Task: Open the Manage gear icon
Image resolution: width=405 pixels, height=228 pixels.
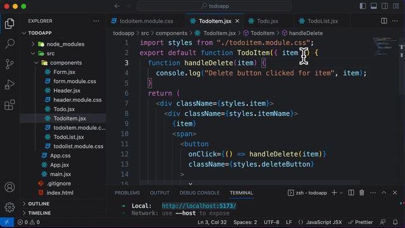Action: coord(9,207)
